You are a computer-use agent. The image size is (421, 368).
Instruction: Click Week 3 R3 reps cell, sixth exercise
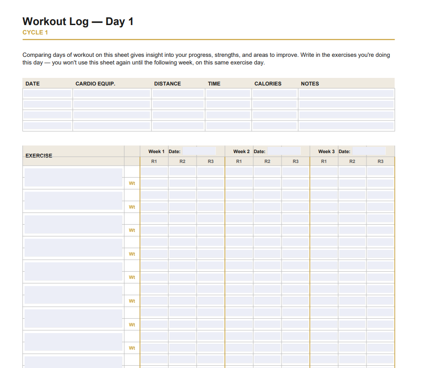(380, 289)
